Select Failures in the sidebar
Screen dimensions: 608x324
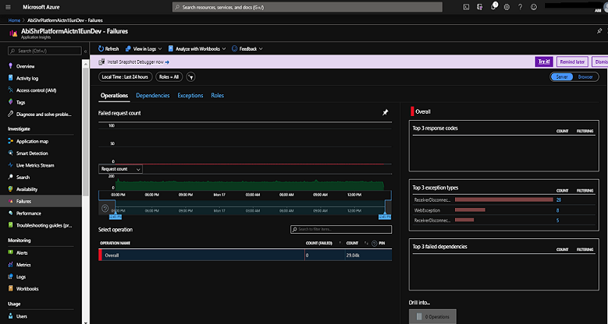(41, 201)
